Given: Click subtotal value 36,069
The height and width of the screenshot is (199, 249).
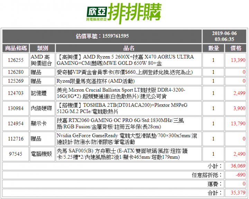Looking at the screenshot, I should tap(238, 166).
